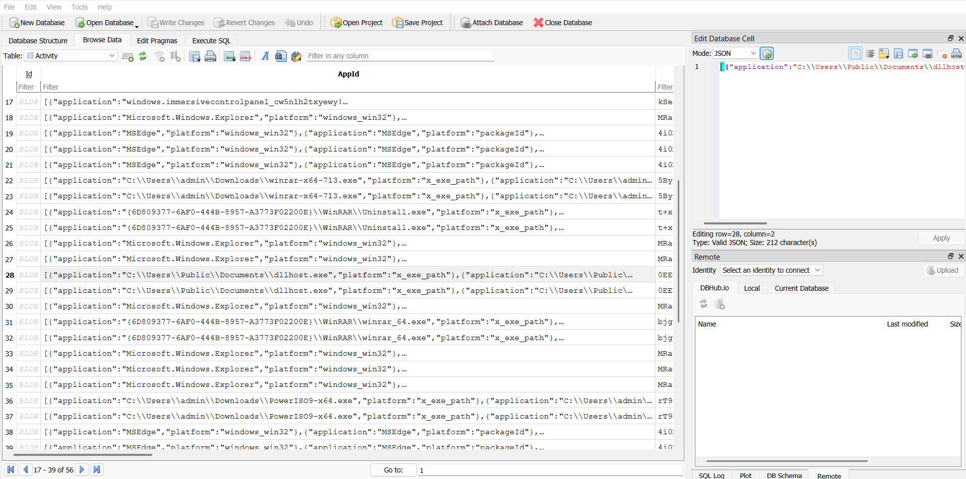Screen dimensions: 966x479
Task: Open the Table selector showing Activity
Action: pyautogui.click(x=71, y=56)
